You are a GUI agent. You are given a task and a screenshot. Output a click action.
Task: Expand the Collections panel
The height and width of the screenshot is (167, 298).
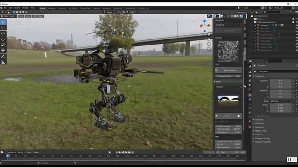tap(260, 123)
